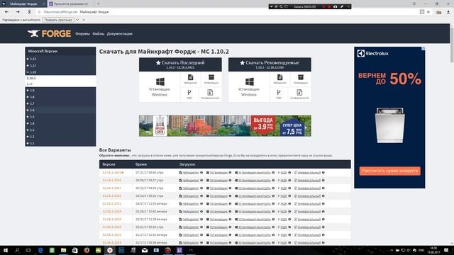Open File Explorer from the taskbar
Screen dimensions: 454x255
click(x=63, y=250)
